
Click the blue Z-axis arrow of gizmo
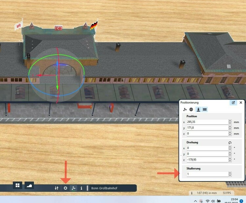click(x=57, y=64)
